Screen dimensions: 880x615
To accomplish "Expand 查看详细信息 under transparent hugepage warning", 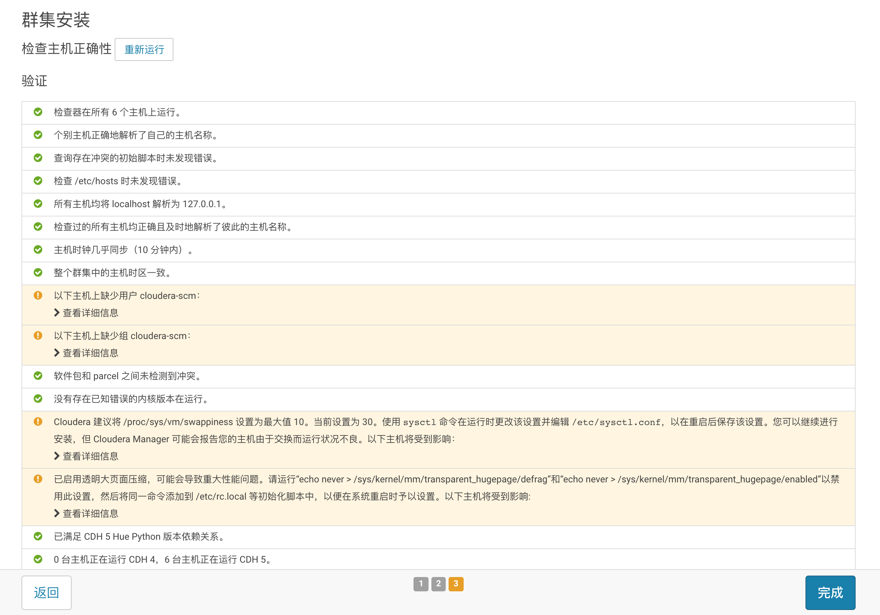I will point(86,513).
